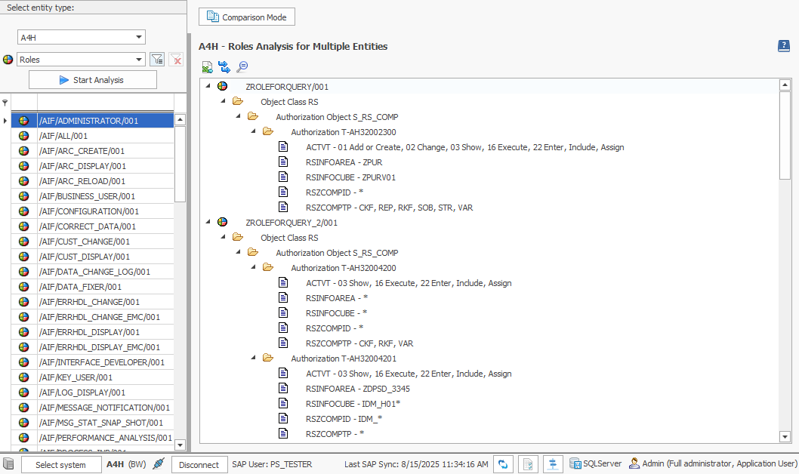Collapse Authorization T-AH32004200 node
The height and width of the screenshot is (474, 799).
tap(253, 268)
